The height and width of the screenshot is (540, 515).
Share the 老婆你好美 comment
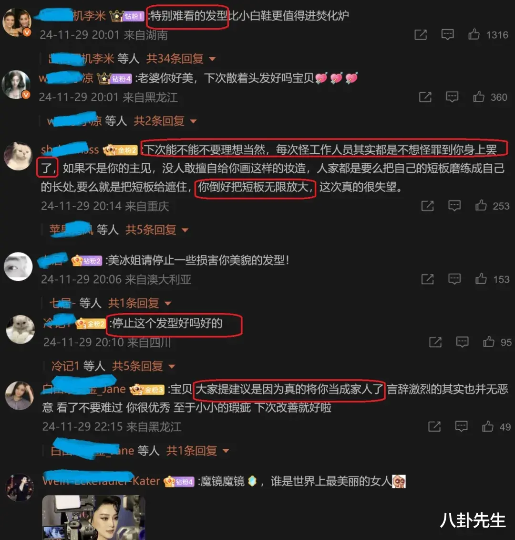(x=425, y=97)
